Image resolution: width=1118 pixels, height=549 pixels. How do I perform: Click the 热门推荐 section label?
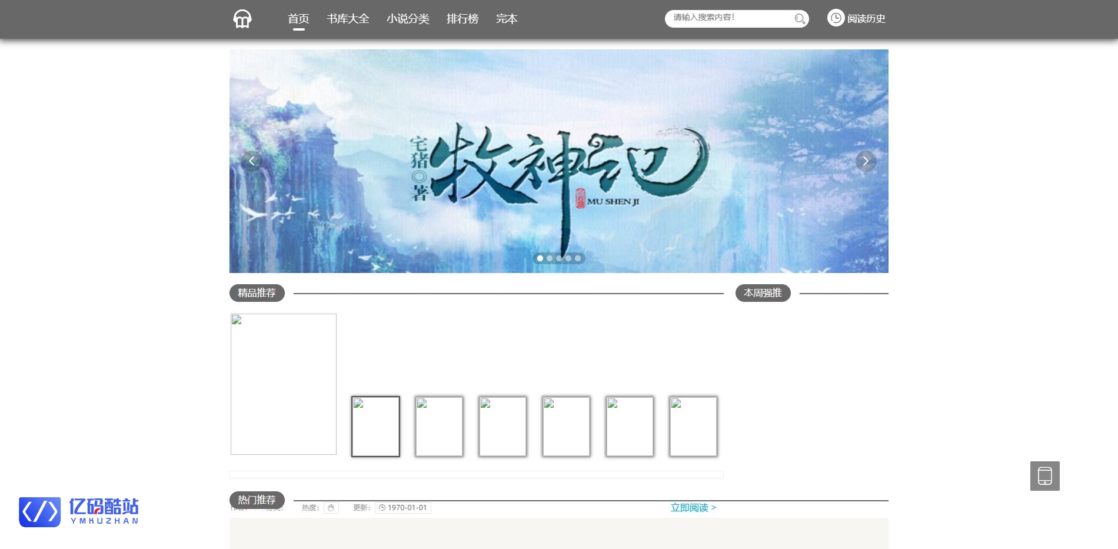coord(257,500)
